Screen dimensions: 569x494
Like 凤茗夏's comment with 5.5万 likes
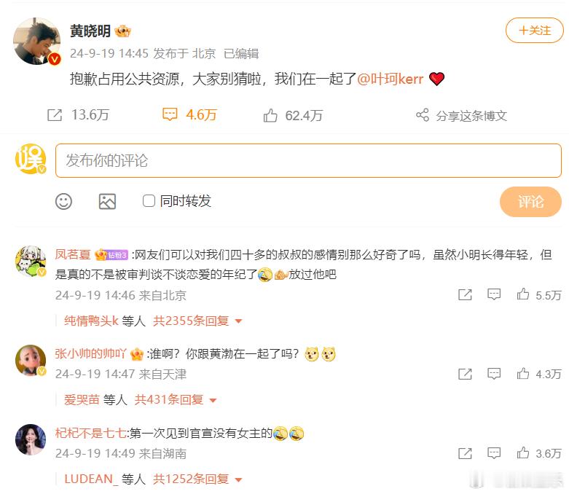pos(523,294)
